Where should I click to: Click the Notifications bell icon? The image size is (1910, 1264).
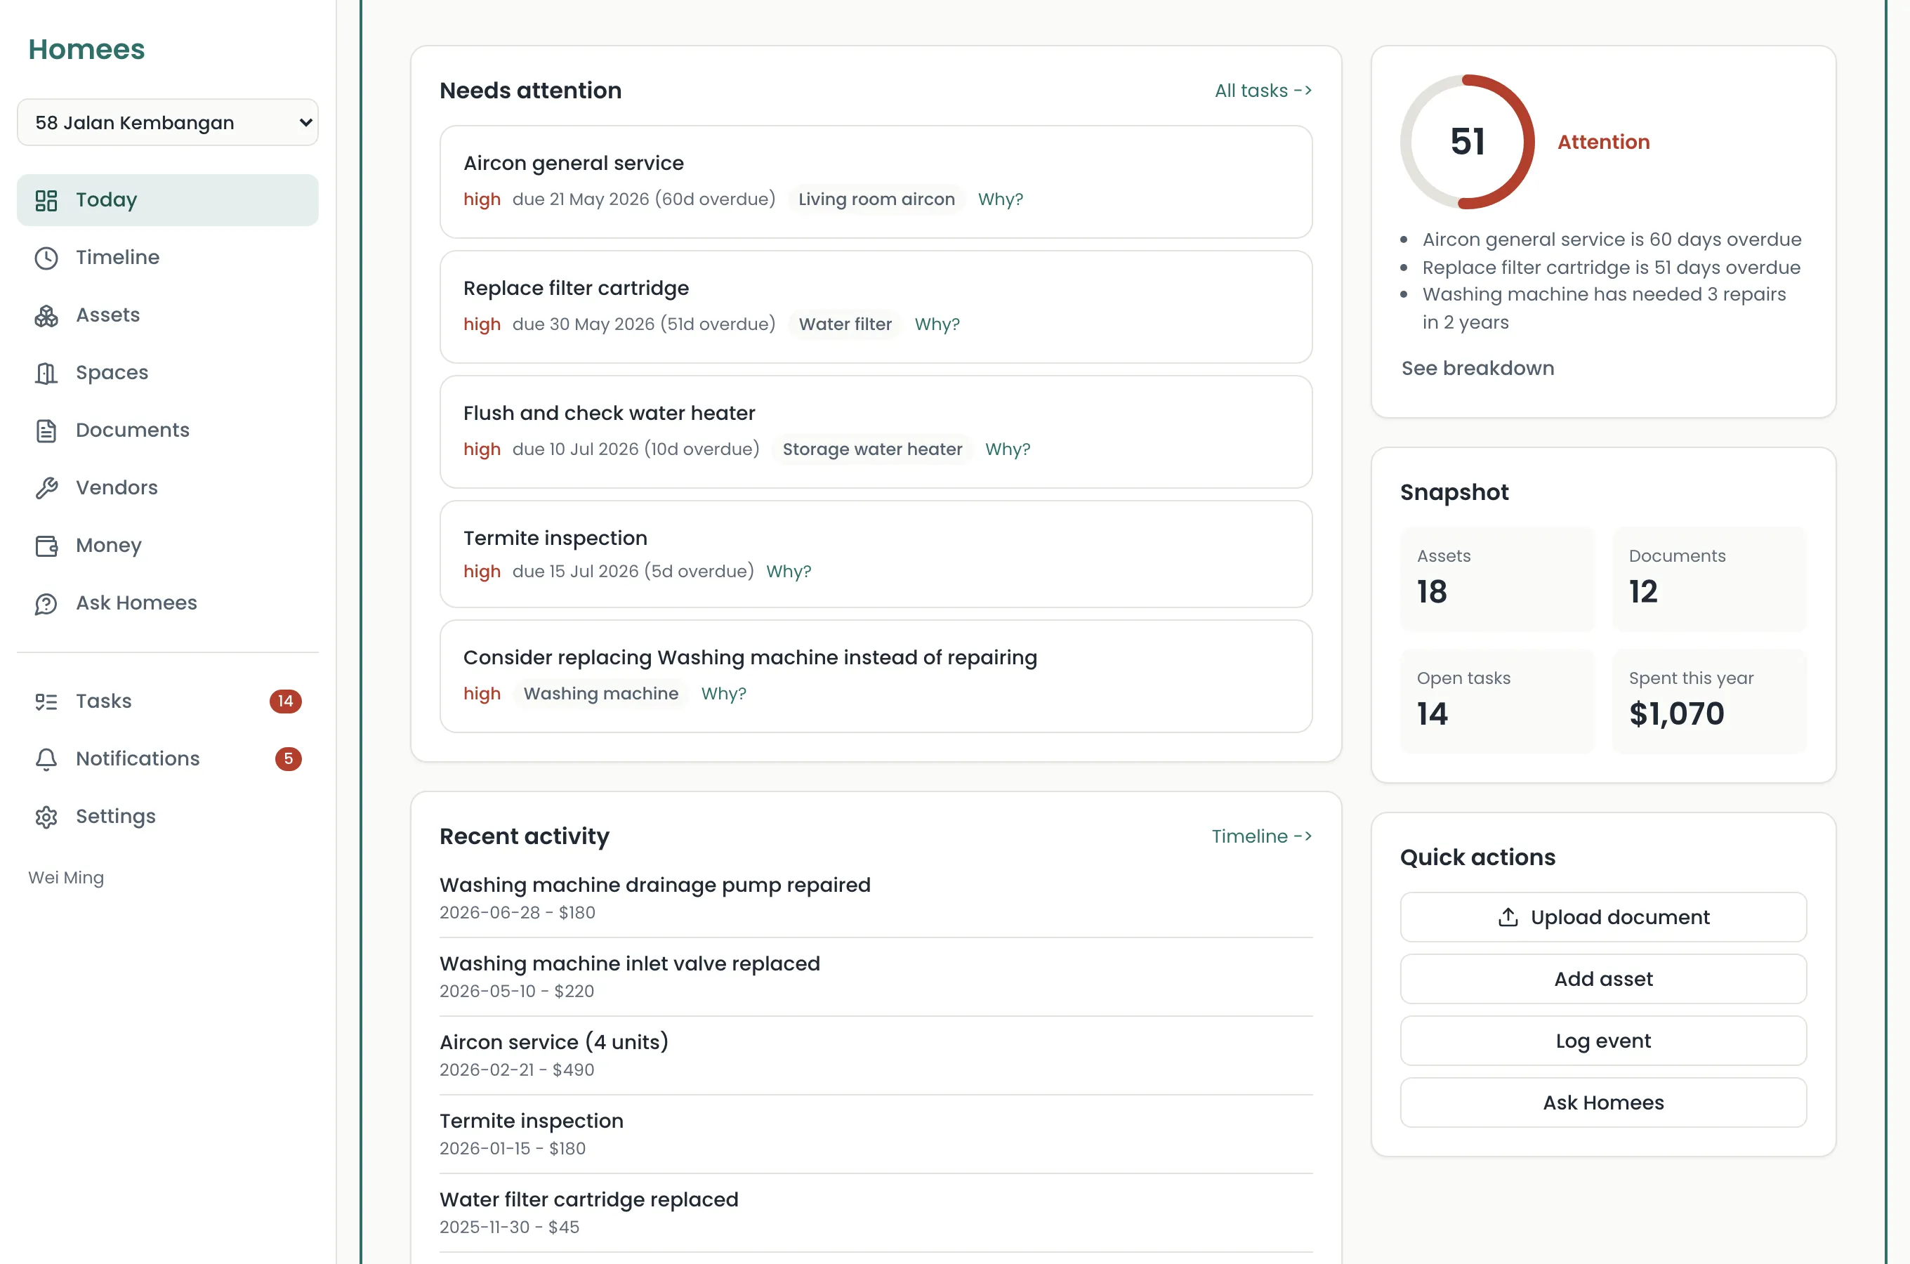click(46, 759)
